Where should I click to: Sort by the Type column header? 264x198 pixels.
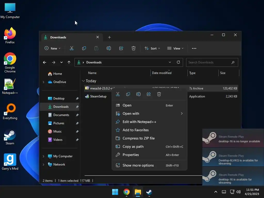click(192, 73)
